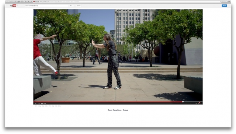The width and height of the screenshot is (236, 134).
Task: Click the YouTube favicon in address bar
Action: (34, 1)
